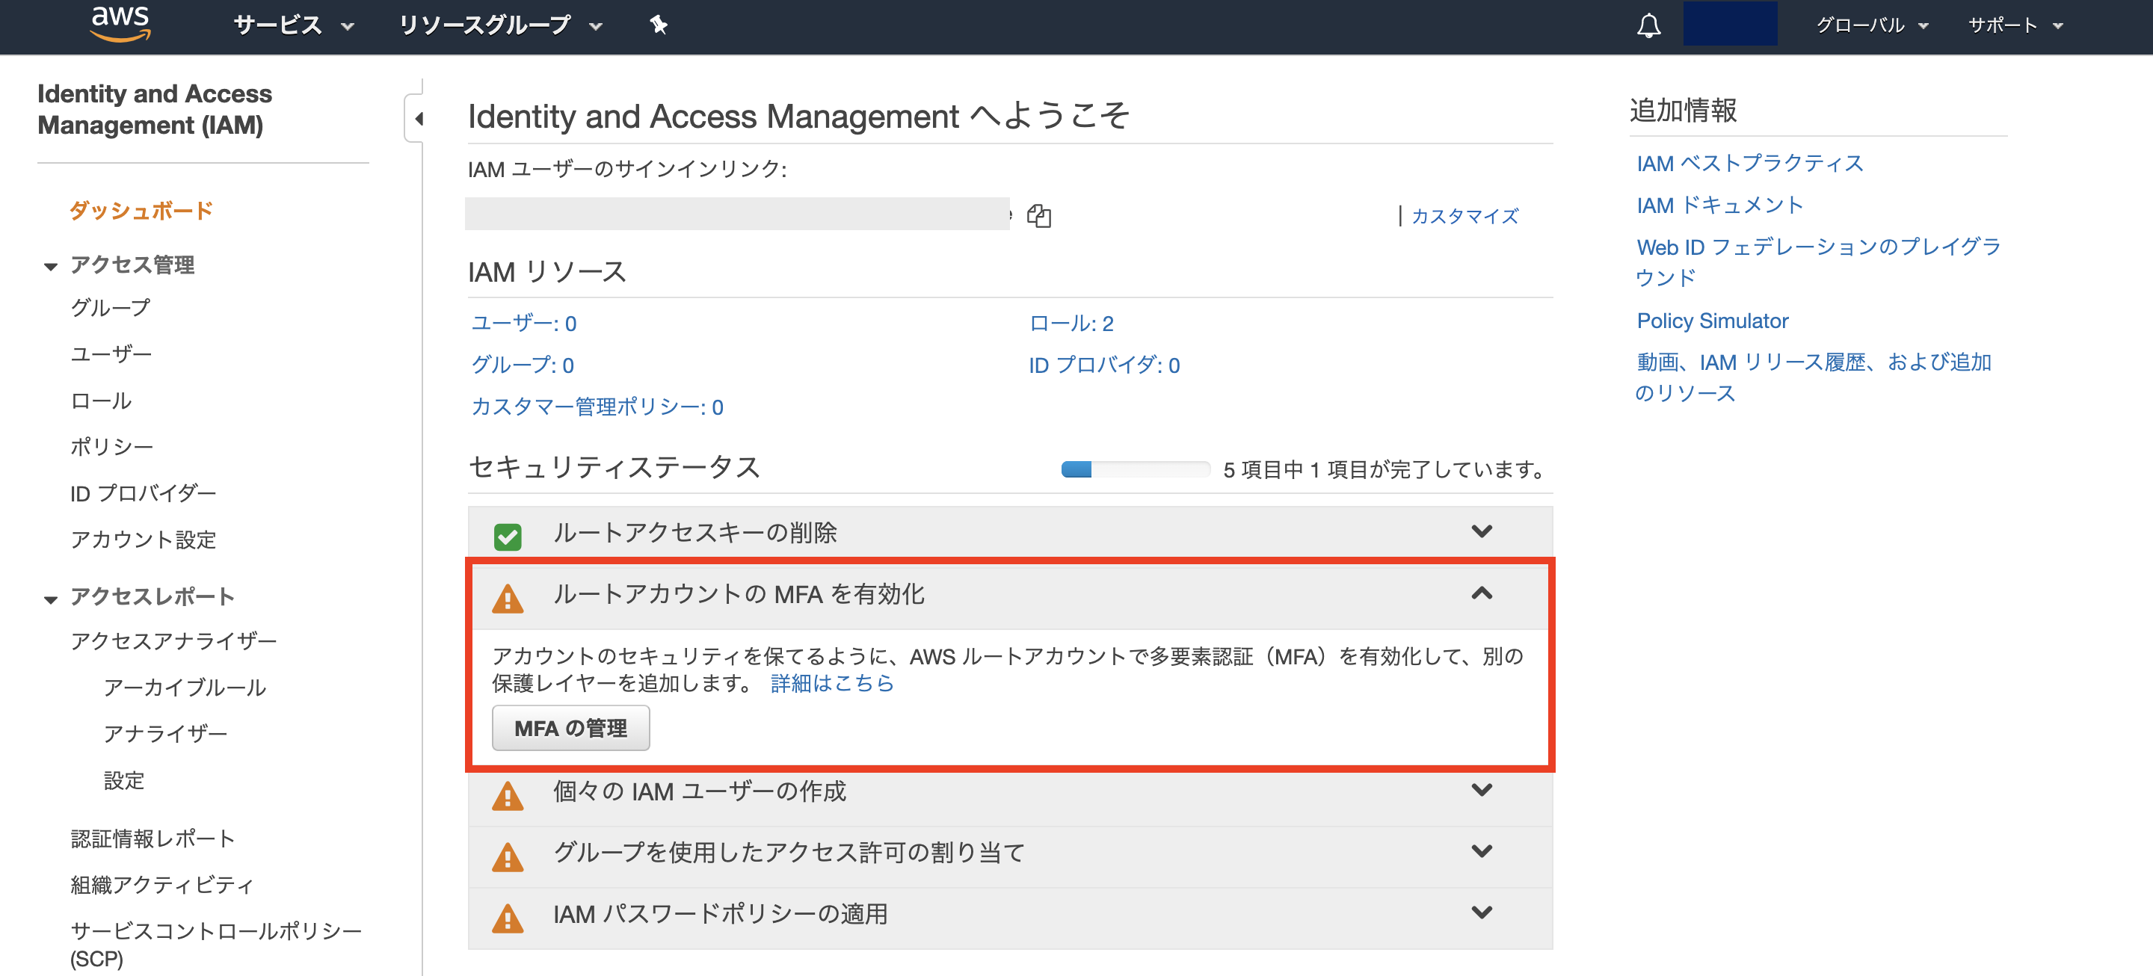Click the 個々の IAM ユーザーの作成 row title
The width and height of the screenshot is (2153, 976).
coord(700,791)
